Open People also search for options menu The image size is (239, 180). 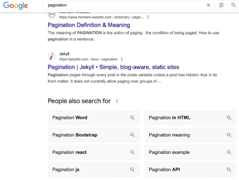[117, 101]
